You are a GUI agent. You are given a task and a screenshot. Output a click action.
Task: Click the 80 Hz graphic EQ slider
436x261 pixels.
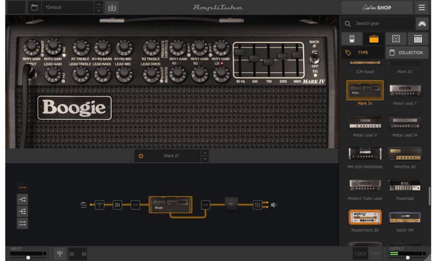240,52
